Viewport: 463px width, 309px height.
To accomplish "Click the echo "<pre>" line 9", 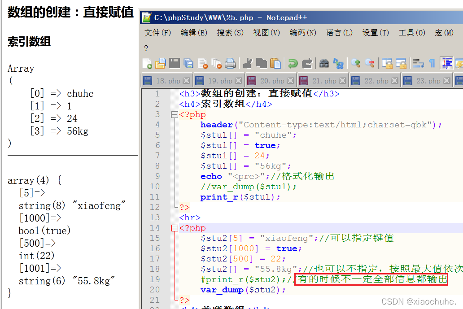I will pyautogui.click(x=267, y=176).
